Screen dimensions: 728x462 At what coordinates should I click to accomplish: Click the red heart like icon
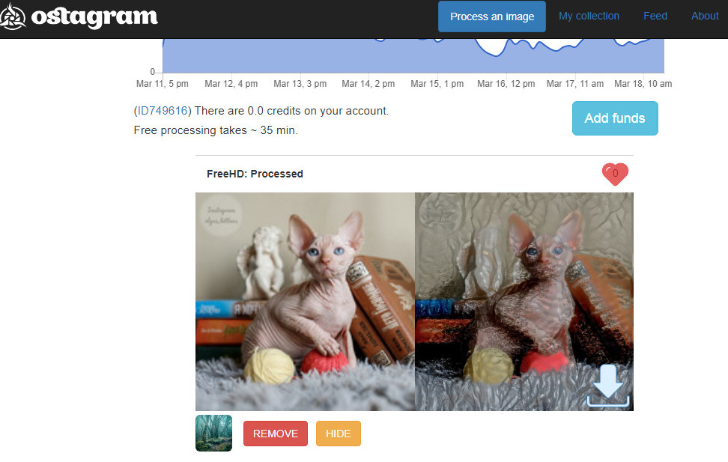click(x=615, y=174)
